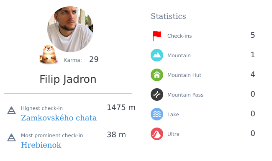Image resolution: width=272 pixels, height=161 pixels.
Task: Click the Karma score 29
Action: tap(94, 59)
